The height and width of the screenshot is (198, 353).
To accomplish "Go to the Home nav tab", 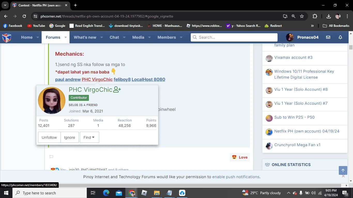I will [27, 37].
